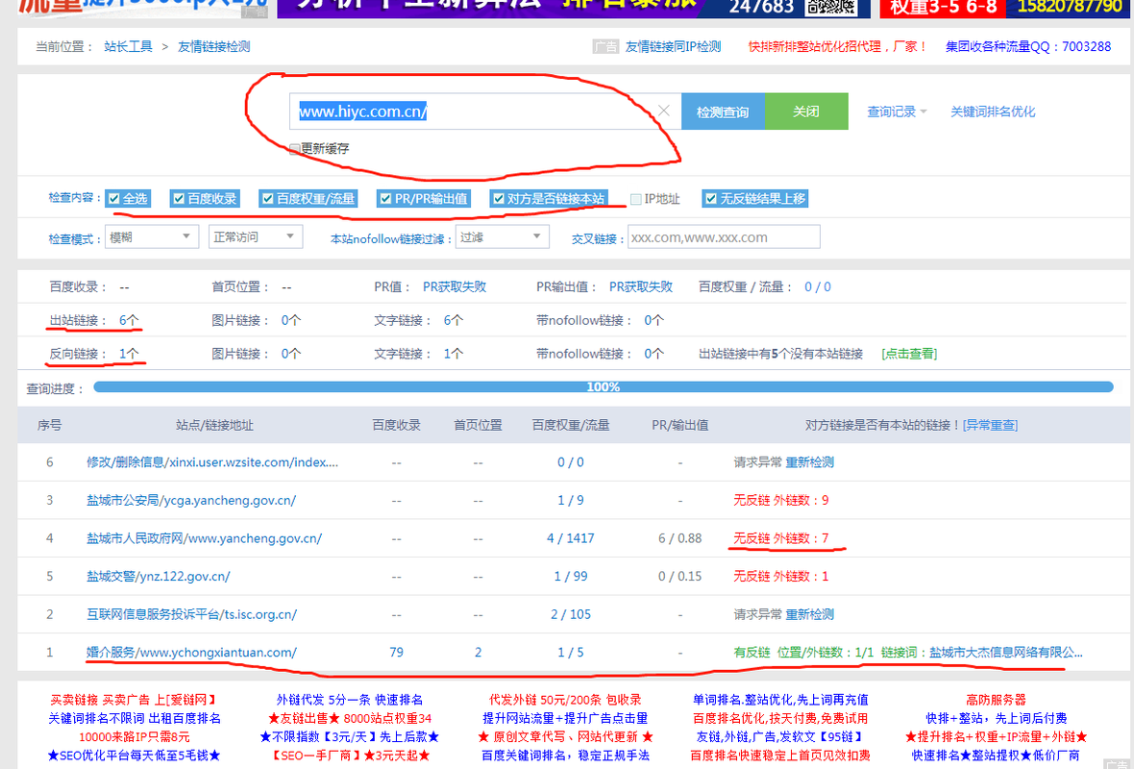
Task: Open the 代发外链 50元/200条 ad link
Action: 565,701
